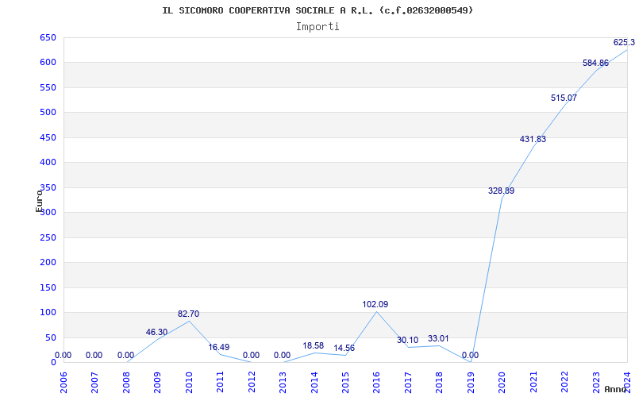Select the 584.86 data label
Image resolution: width=635 pixels, height=397 pixels.
pyautogui.click(x=595, y=63)
